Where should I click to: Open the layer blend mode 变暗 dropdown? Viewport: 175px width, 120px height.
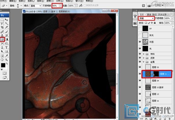click(x=146, y=18)
